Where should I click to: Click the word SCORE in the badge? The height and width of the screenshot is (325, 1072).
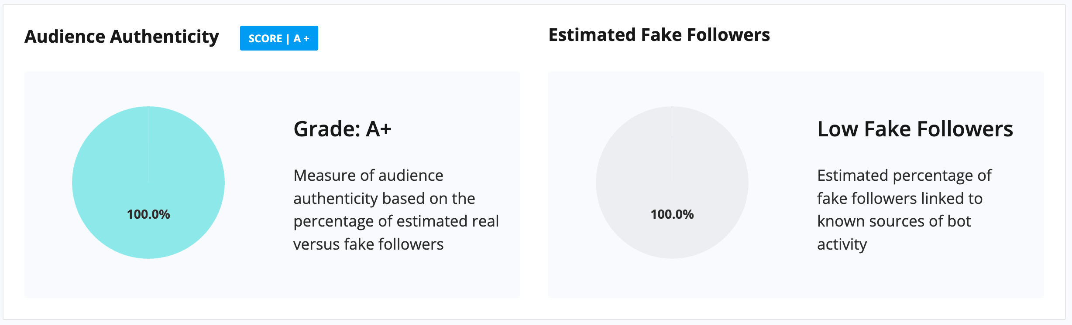click(x=265, y=39)
